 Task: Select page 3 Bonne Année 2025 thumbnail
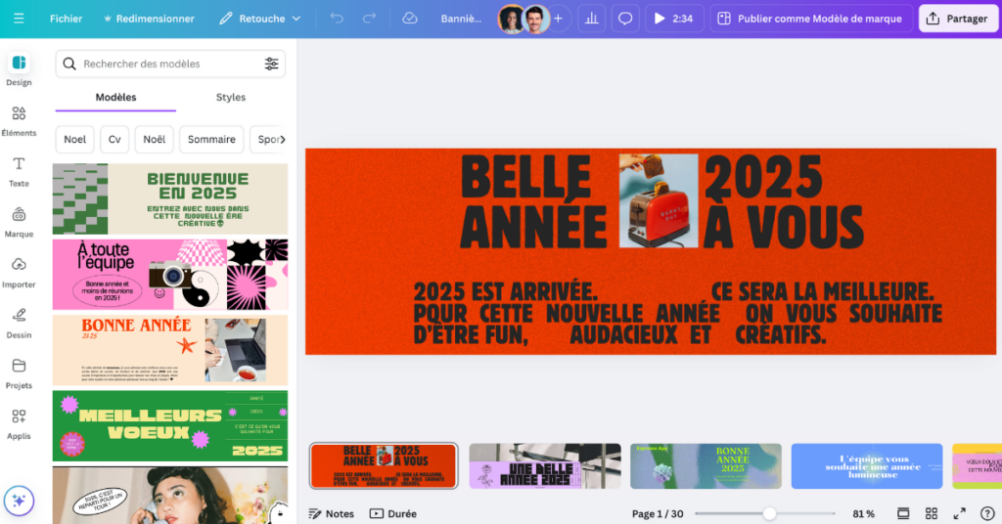(x=706, y=466)
